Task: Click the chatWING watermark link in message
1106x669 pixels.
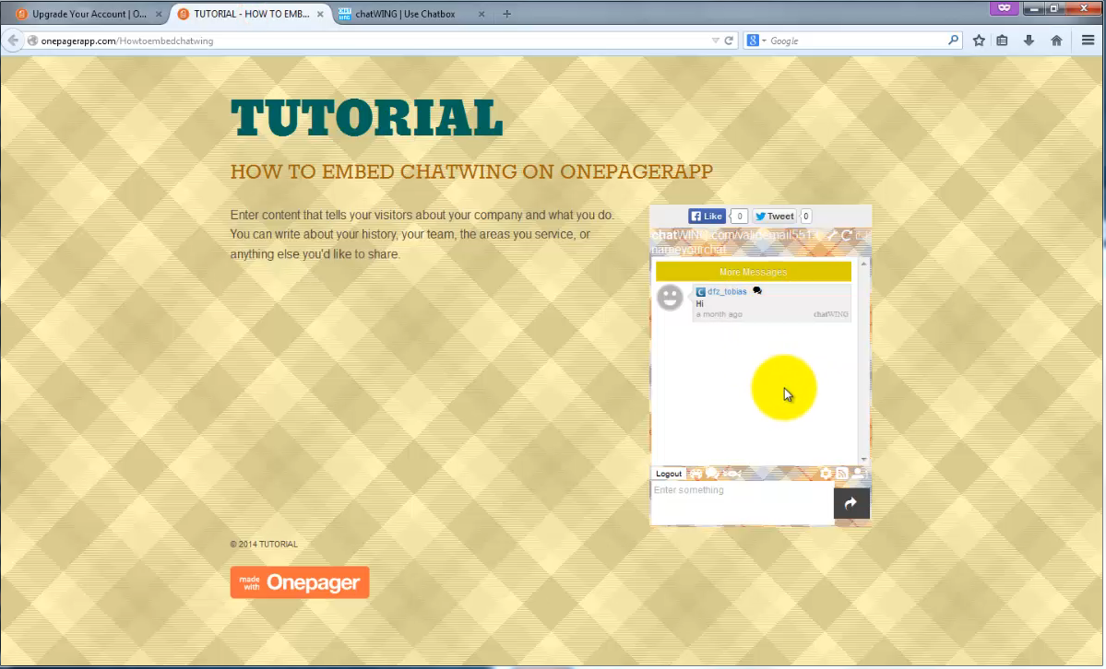Action: pyautogui.click(x=831, y=314)
